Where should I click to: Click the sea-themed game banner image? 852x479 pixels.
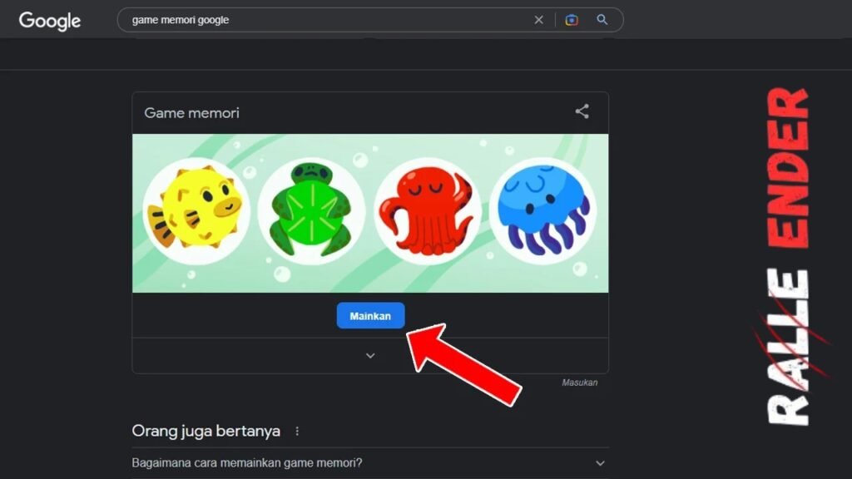coord(370,212)
